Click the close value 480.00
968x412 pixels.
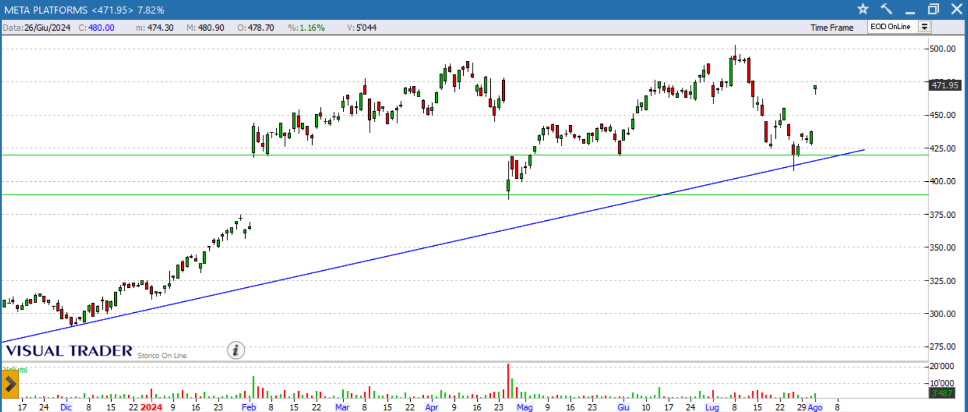click(x=101, y=28)
